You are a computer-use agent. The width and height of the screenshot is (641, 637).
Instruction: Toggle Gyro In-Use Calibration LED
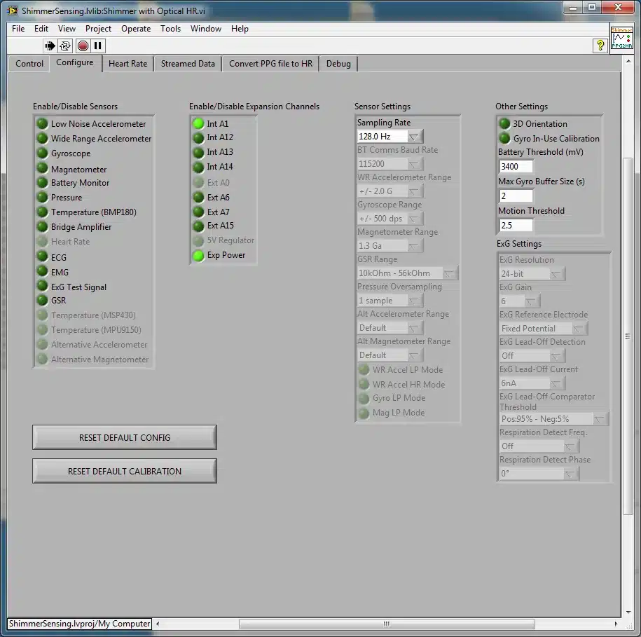(x=504, y=139)
